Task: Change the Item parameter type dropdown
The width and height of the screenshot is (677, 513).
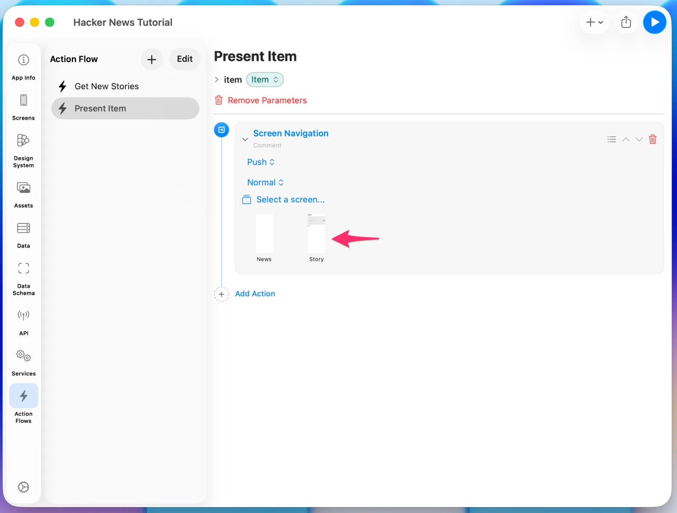Action: 265,80
